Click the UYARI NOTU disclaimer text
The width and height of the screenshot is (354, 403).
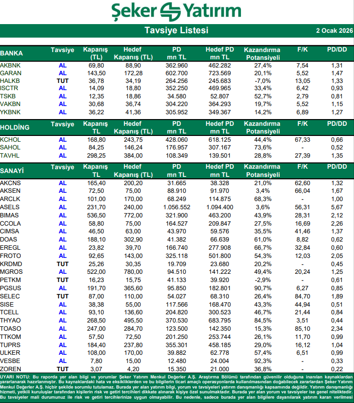tap(177, 388)
